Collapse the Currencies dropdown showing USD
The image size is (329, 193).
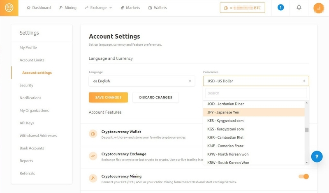click(x=256, y=81)
